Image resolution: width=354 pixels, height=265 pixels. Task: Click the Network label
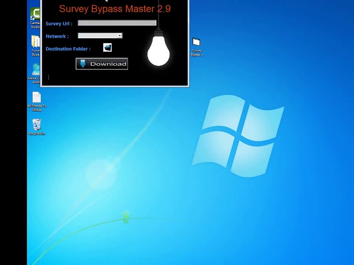point(57,36)
